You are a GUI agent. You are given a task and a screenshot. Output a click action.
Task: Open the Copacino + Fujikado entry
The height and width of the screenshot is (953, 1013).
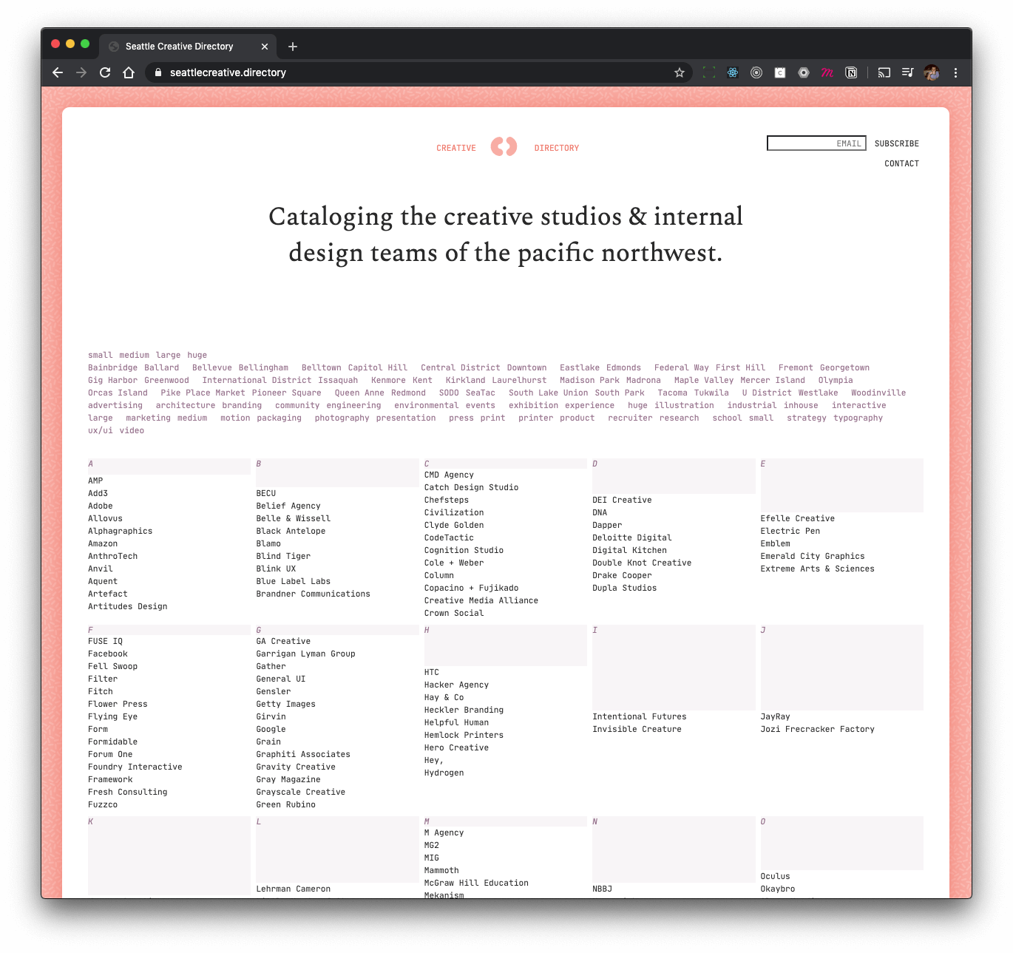471,588
